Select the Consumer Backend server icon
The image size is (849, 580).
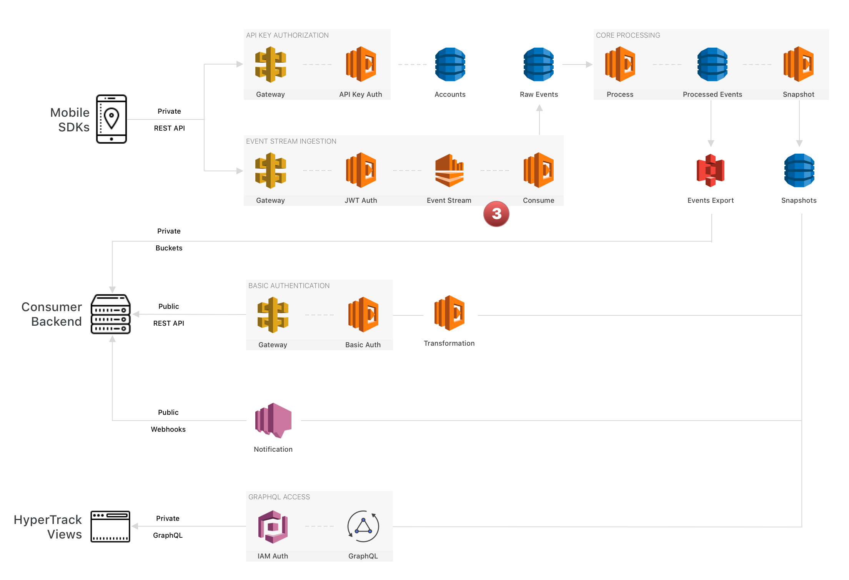(x=111, y=314)
